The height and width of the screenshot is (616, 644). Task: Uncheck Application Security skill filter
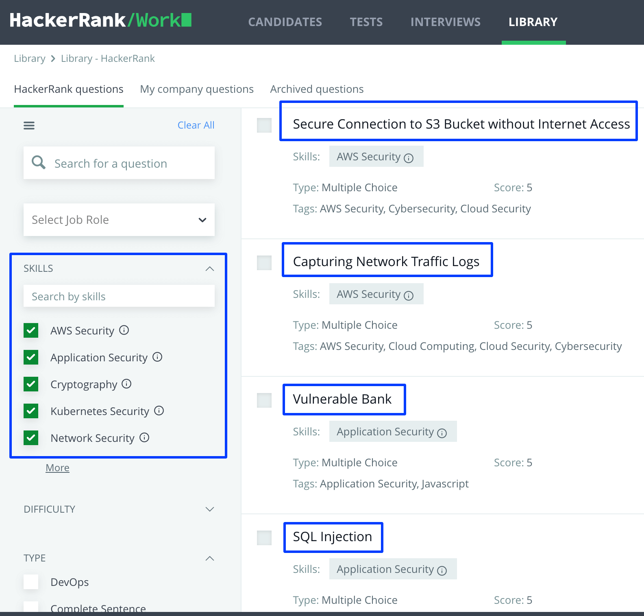31,357
